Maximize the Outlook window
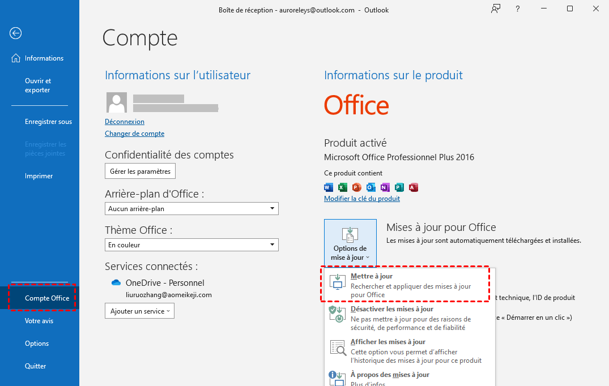This screenshot has width=609, height=386. pos(570,8)
